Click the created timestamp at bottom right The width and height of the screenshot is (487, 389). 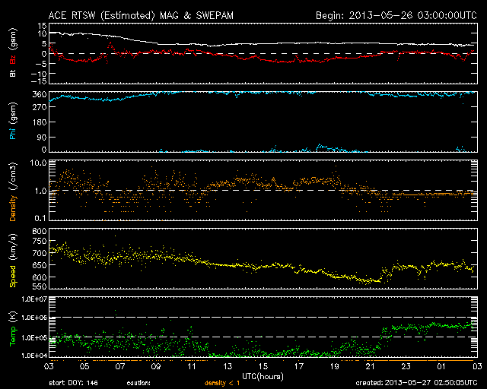point(418,383)
